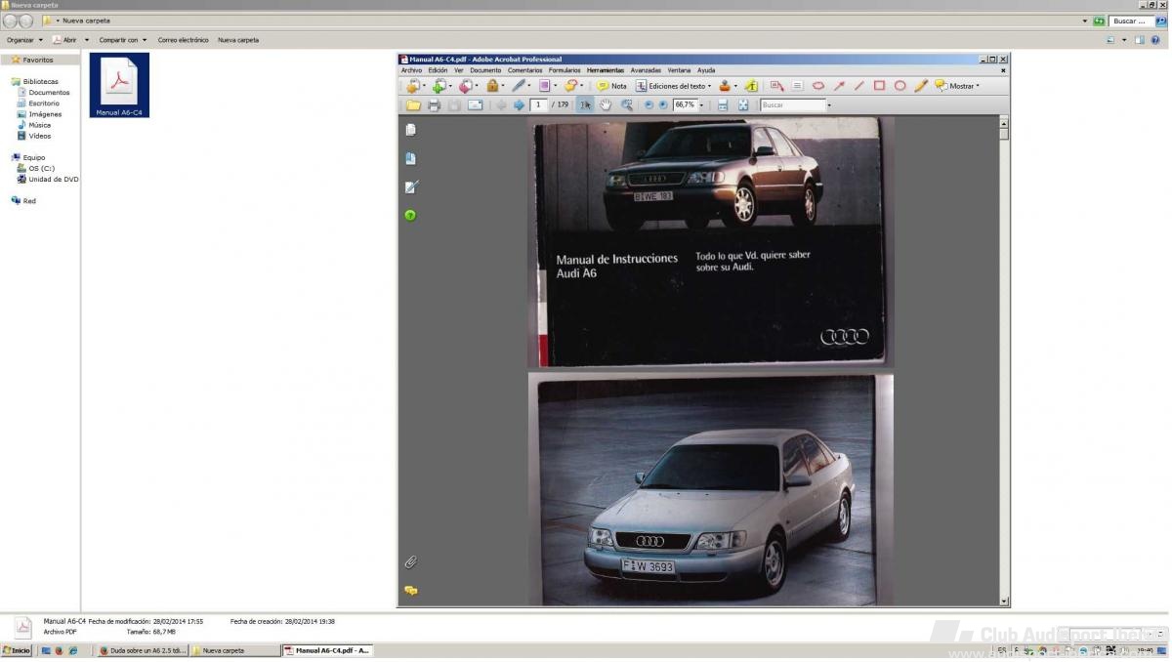Click the page number field
Viewport: 1172px width, 662px height.
[x=538, y=104]
